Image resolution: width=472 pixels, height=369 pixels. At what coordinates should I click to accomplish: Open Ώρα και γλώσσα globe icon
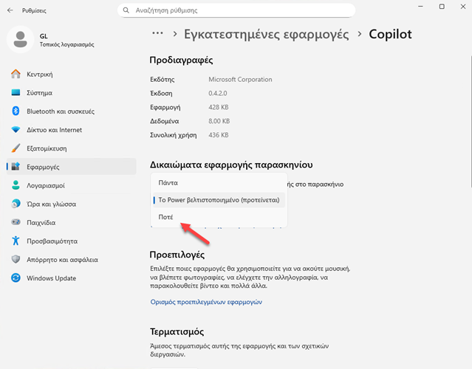(x=16, y=204)
